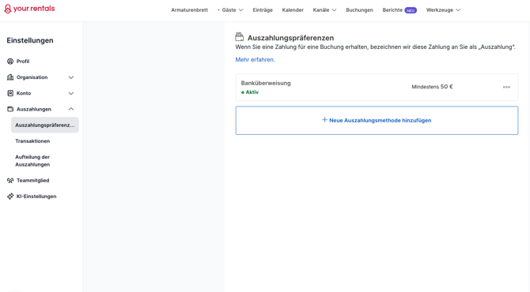Click the your.rentals logo
The width and height of the screenshot is (530, 292).
pyautogui.click(x=29, y=9)
